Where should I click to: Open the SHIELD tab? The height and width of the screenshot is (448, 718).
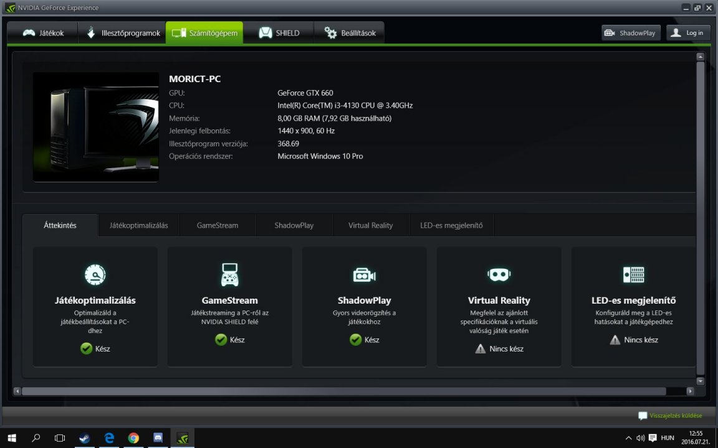pyautogui.click(x=279, y=33)
